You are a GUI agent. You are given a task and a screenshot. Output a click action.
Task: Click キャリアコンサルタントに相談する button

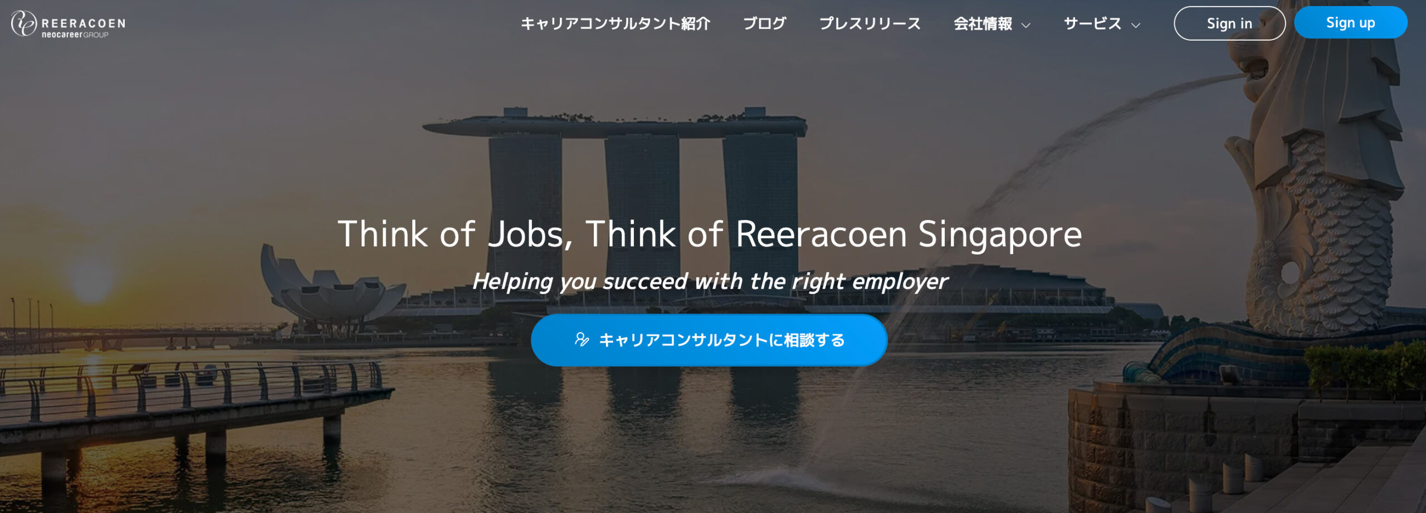point(709,340)
